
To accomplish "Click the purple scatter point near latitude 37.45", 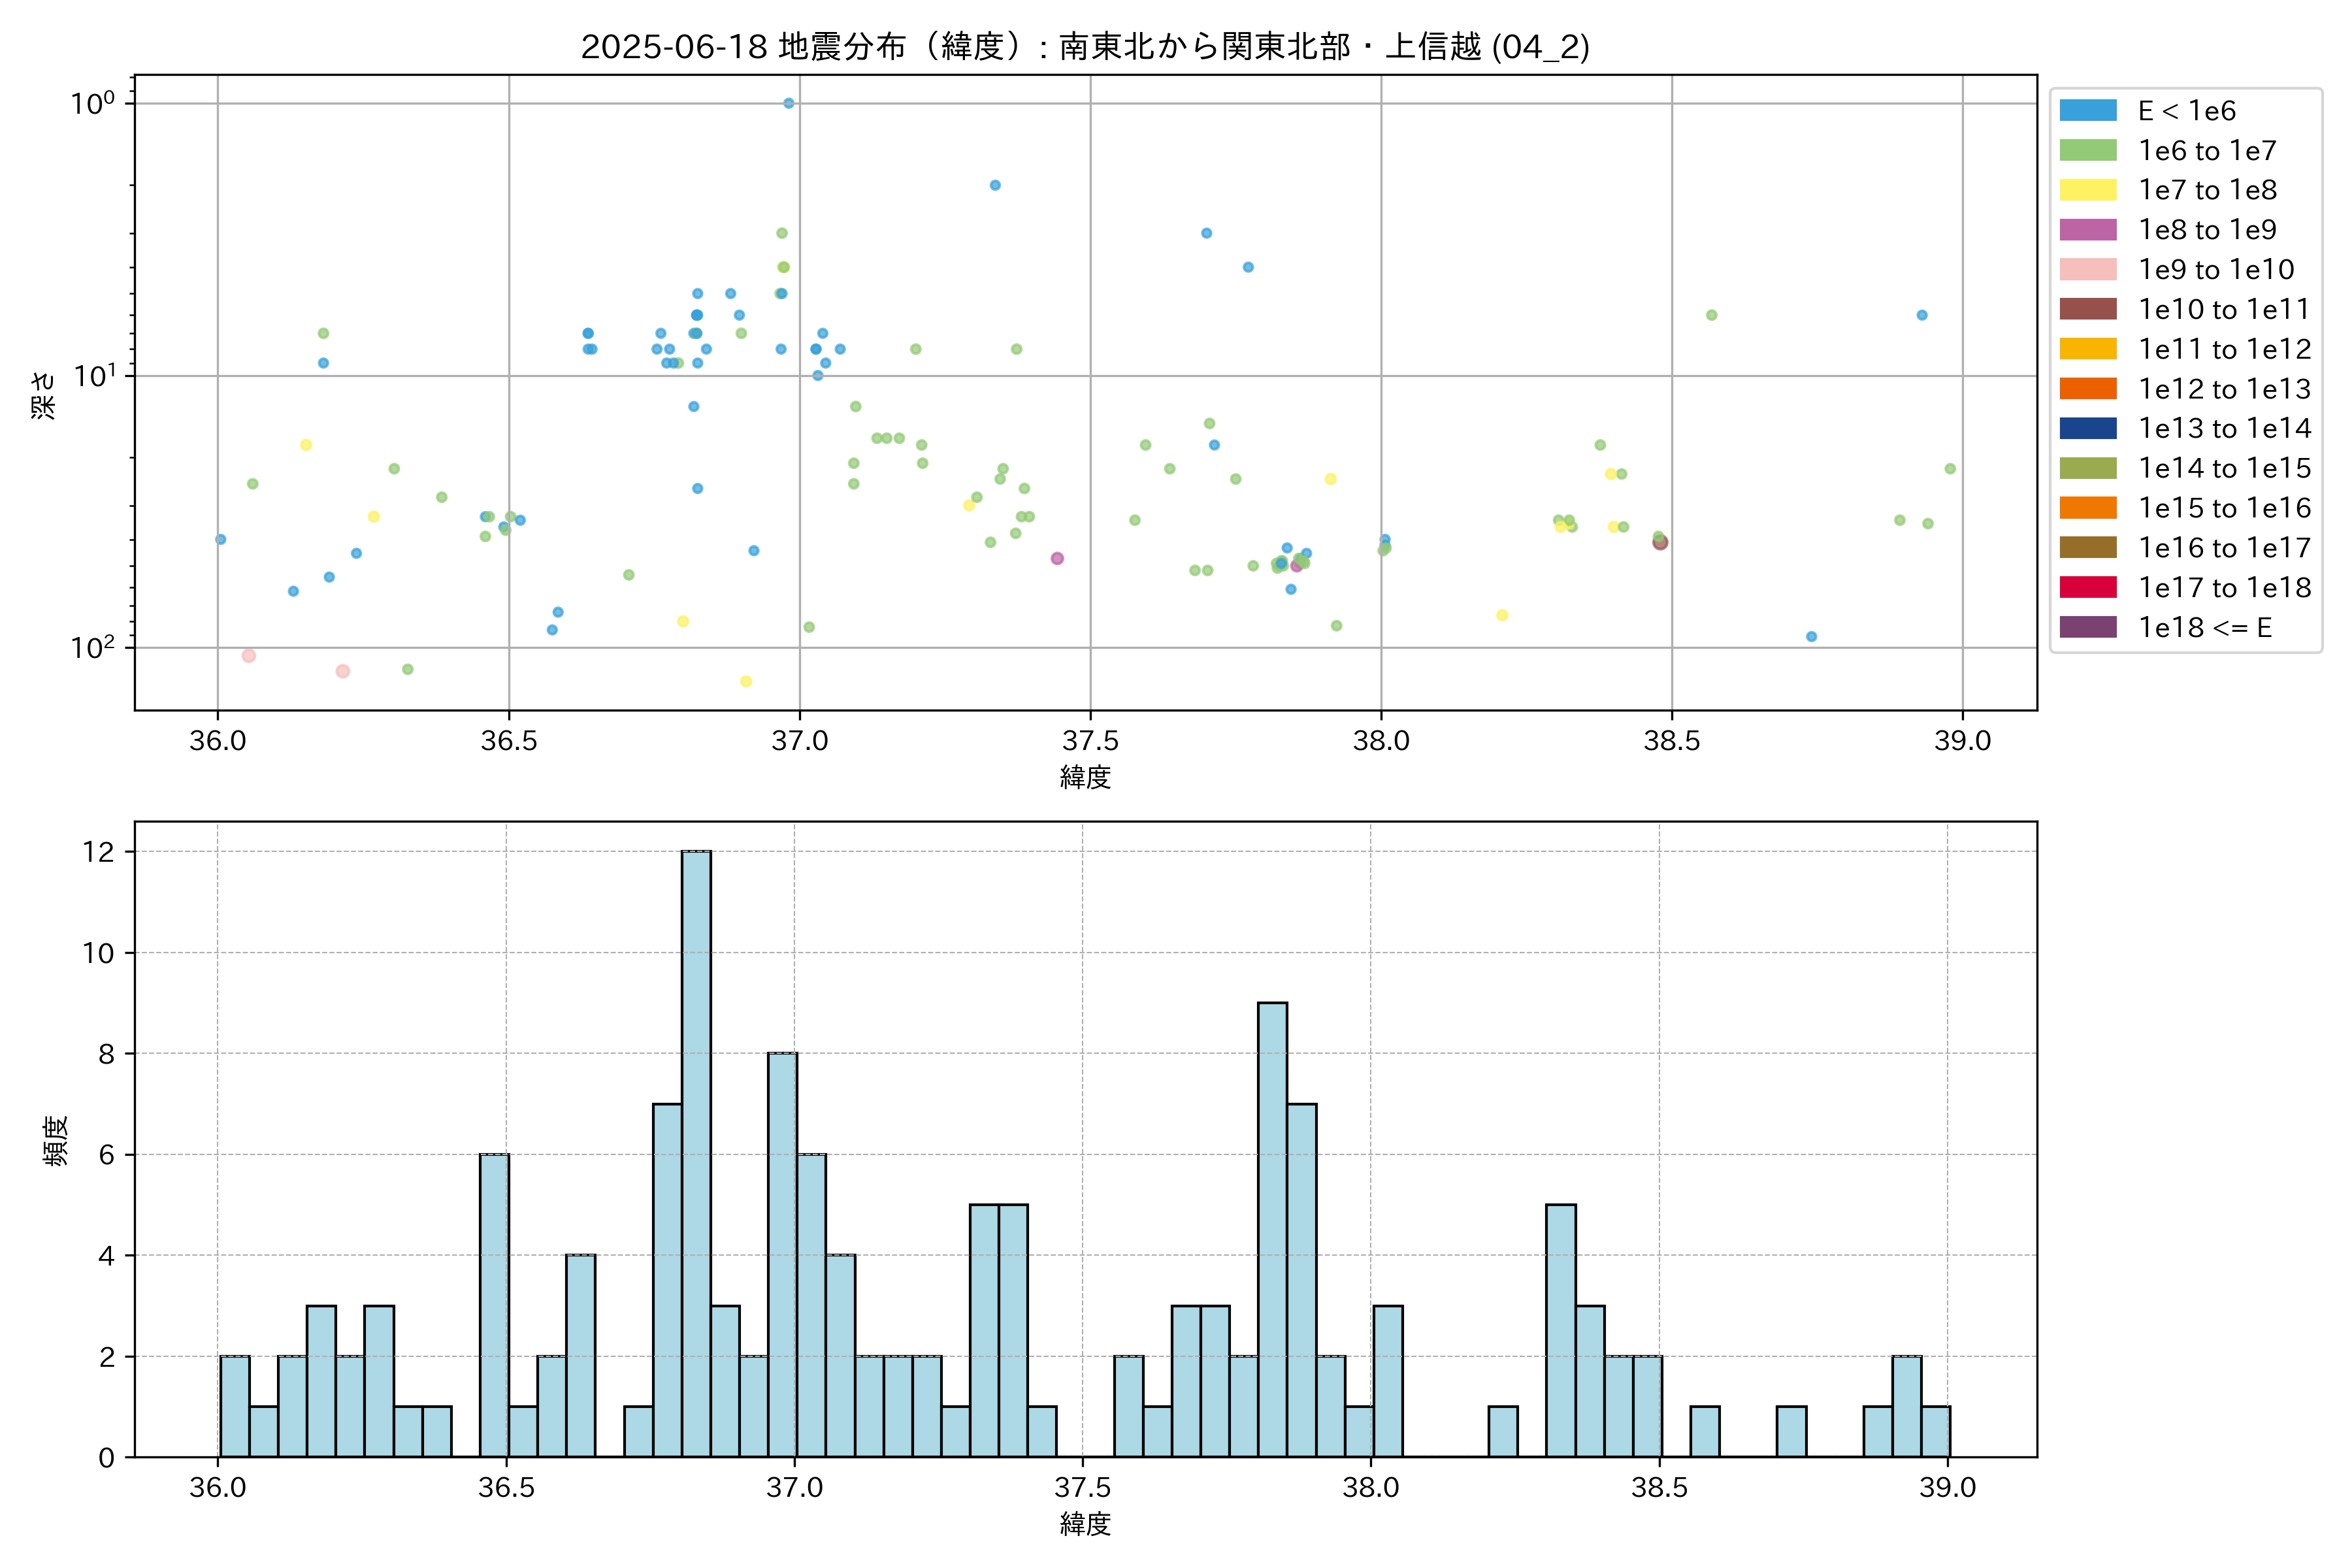I will pyautogui.click(x=1057, y=559).
